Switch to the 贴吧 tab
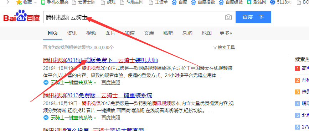309x131 pixels. click(168, 33)
